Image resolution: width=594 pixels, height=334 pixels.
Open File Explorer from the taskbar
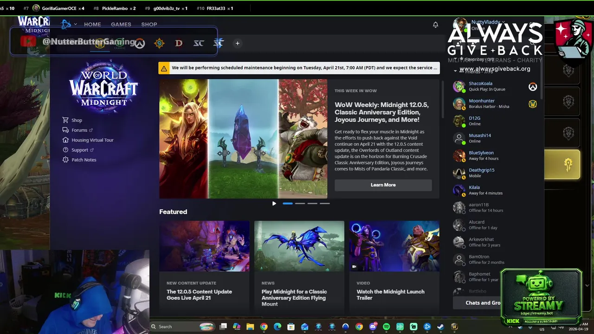[250, 327]
